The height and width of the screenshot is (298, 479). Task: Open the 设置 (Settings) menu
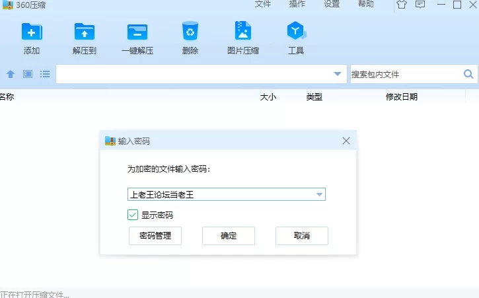(332, 5)
